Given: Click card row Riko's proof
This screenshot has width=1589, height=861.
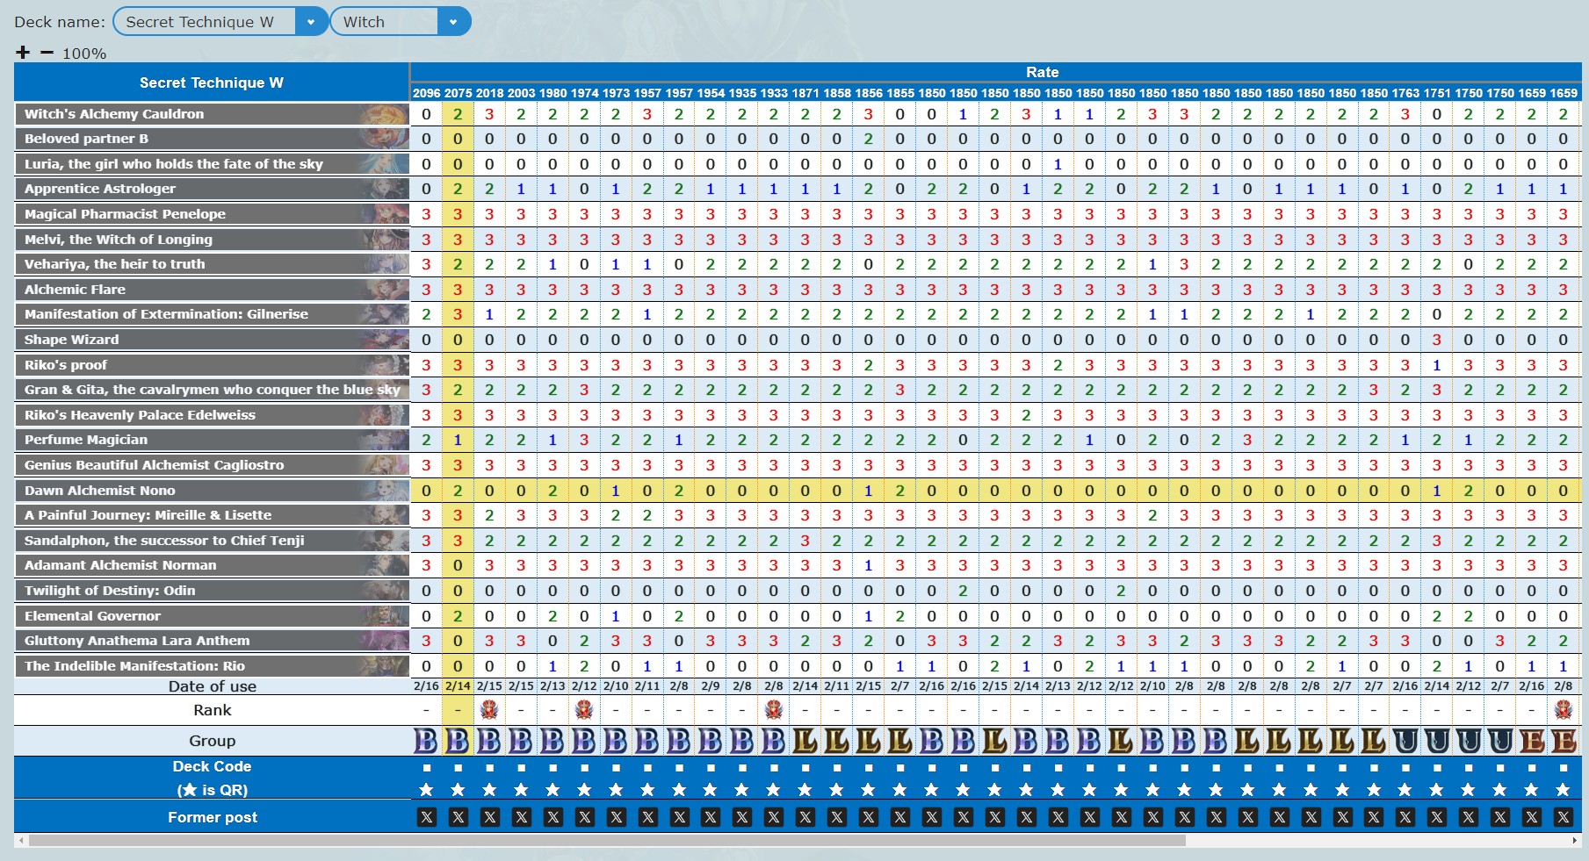Looking at the screenshot, I should pos(212,365).
